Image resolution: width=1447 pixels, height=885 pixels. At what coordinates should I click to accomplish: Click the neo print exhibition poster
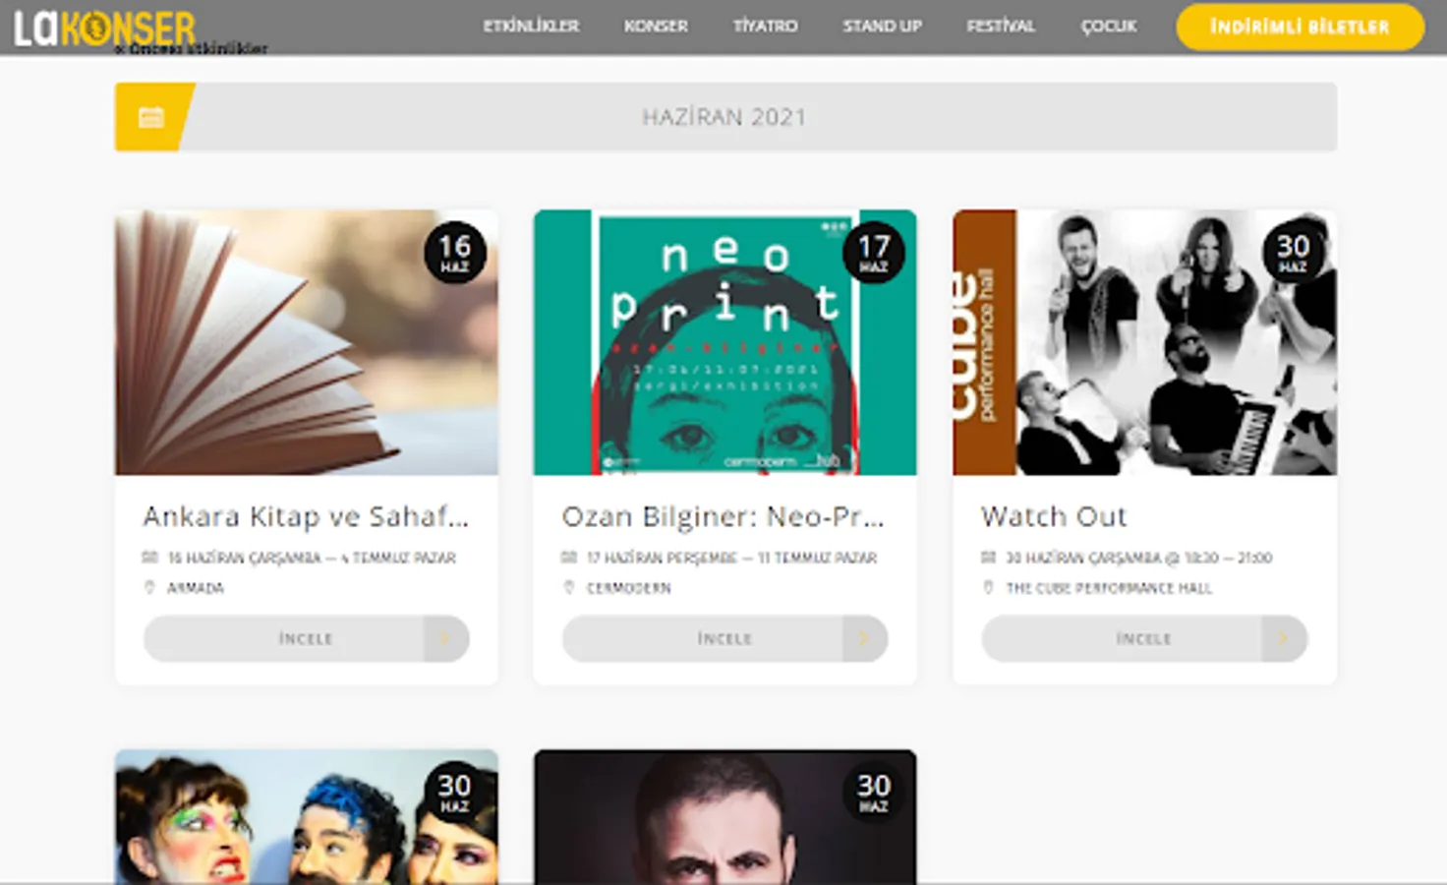click(x=724, y=342)
